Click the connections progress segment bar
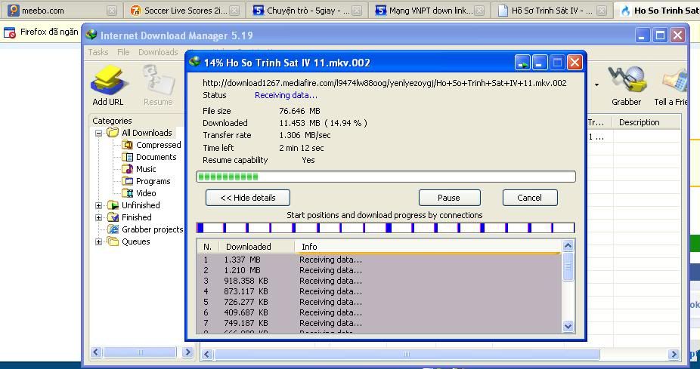 (386, 228)
